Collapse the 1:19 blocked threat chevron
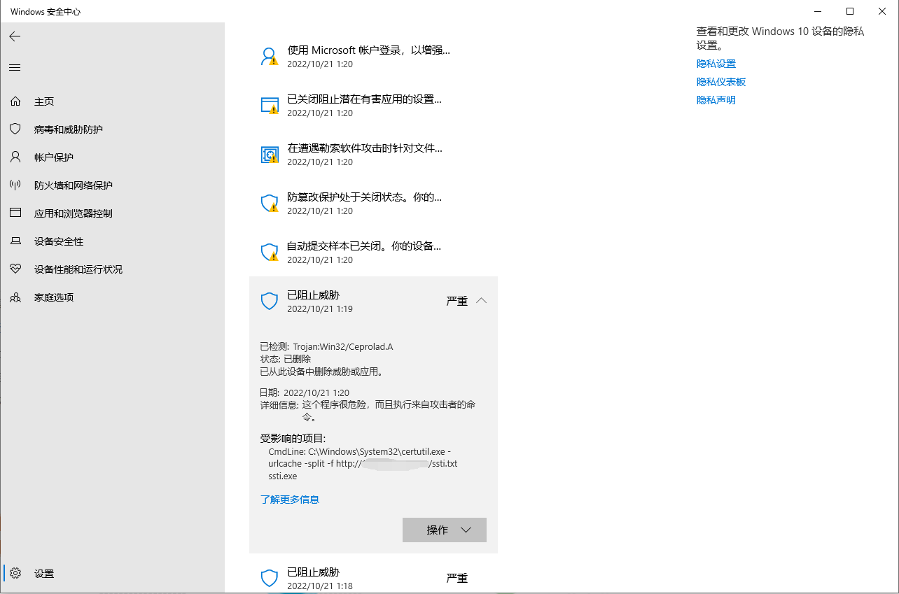The image size is (899, 594). (x=481, y=301)
